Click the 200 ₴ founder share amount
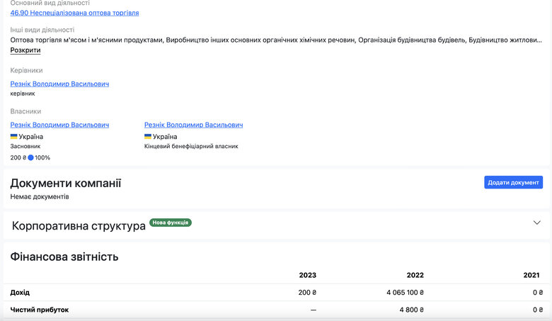 [x=18, y=157]
